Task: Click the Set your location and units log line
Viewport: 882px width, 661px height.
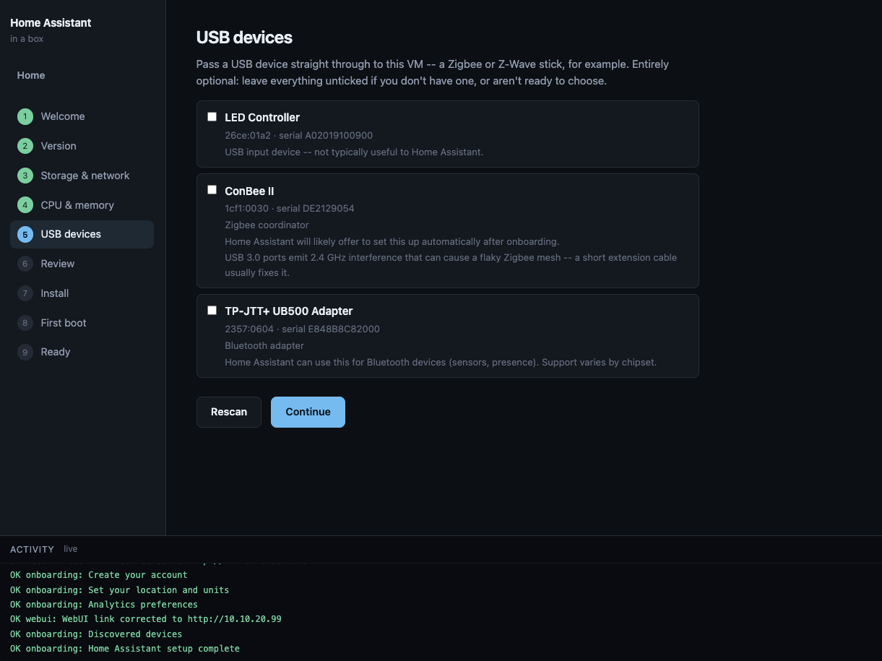Action: 120,590
